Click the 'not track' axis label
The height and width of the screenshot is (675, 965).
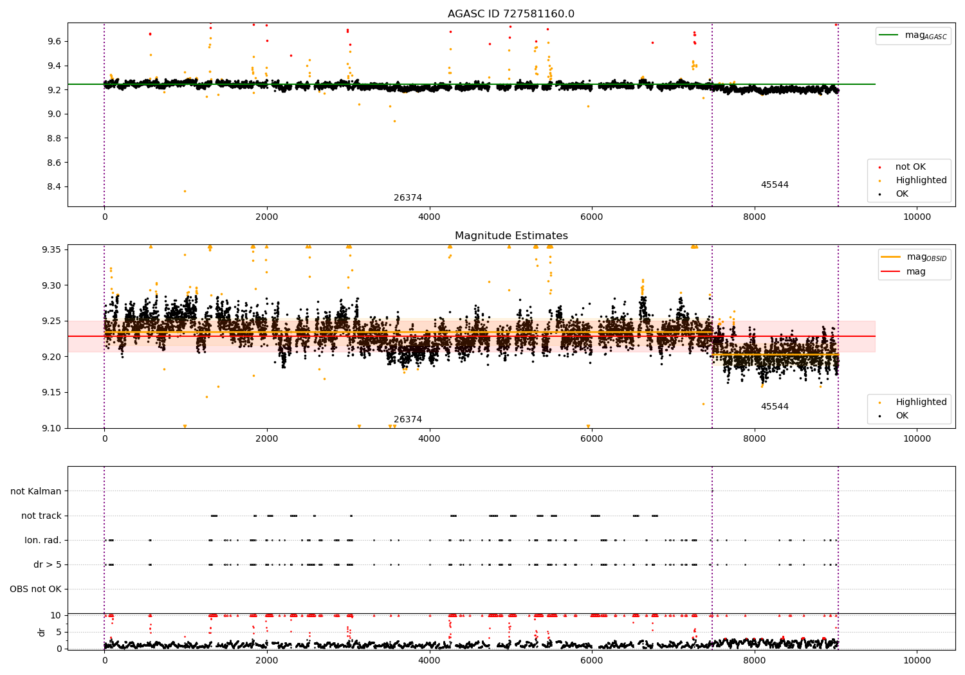pyautogui.click(x=41, y=516)
